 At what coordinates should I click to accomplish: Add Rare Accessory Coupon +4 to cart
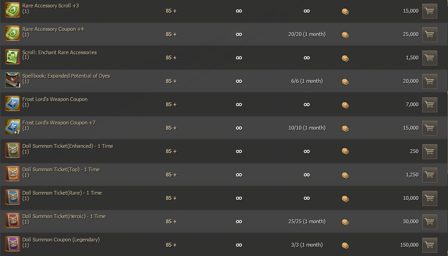click(429, 35)
